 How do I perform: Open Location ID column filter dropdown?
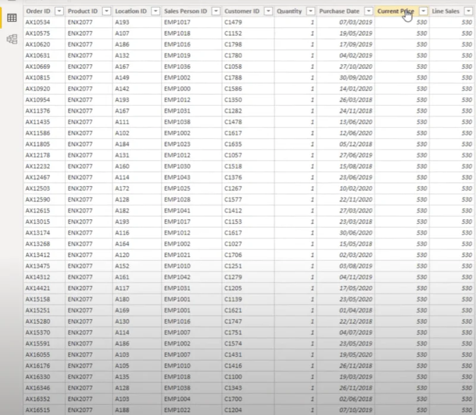click(x=156, y=11)
